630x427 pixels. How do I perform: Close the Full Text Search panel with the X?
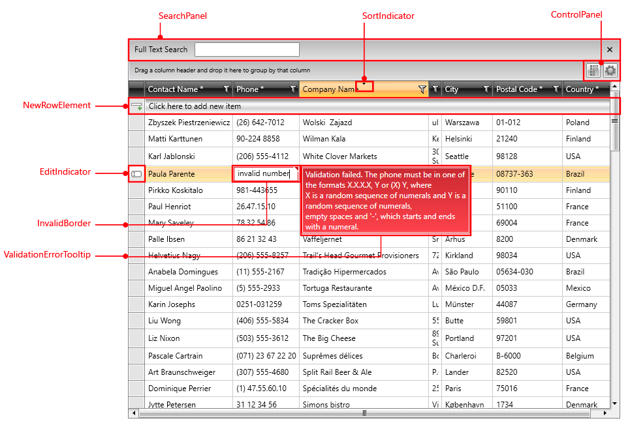point(610,50)
